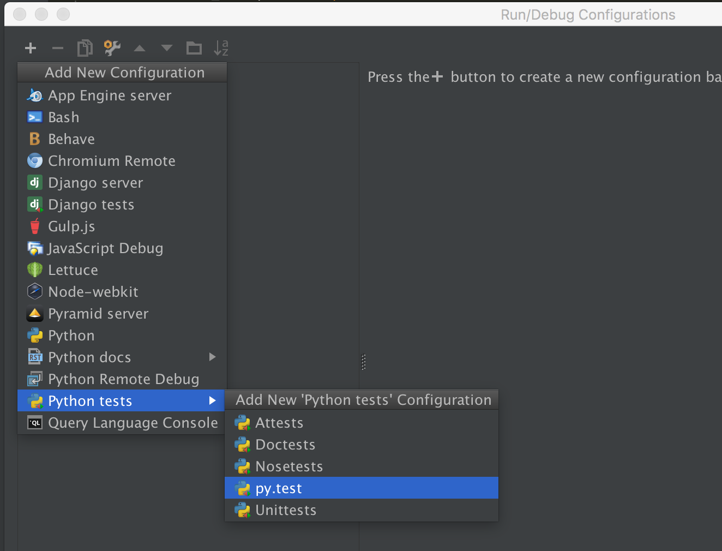Click the Python docs RST icon
This screenshot has height=551, width=722.
35,357
